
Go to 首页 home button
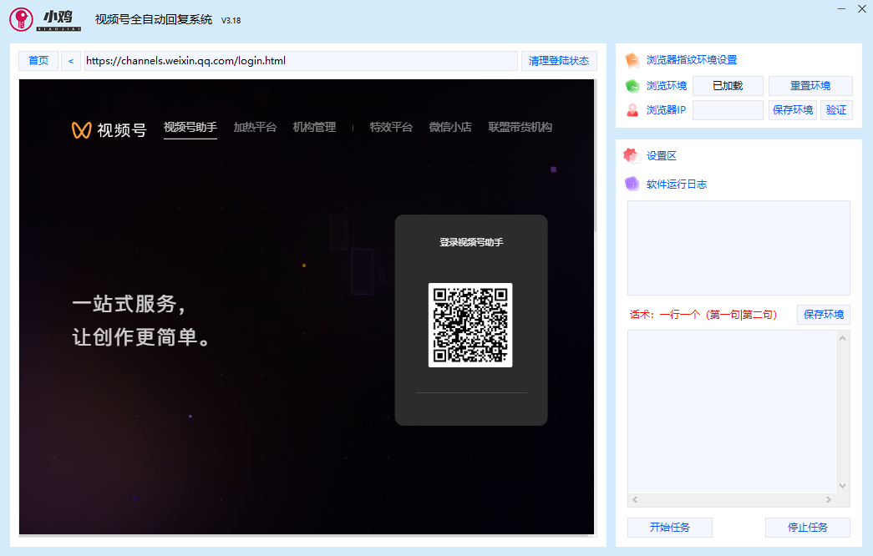38,61
